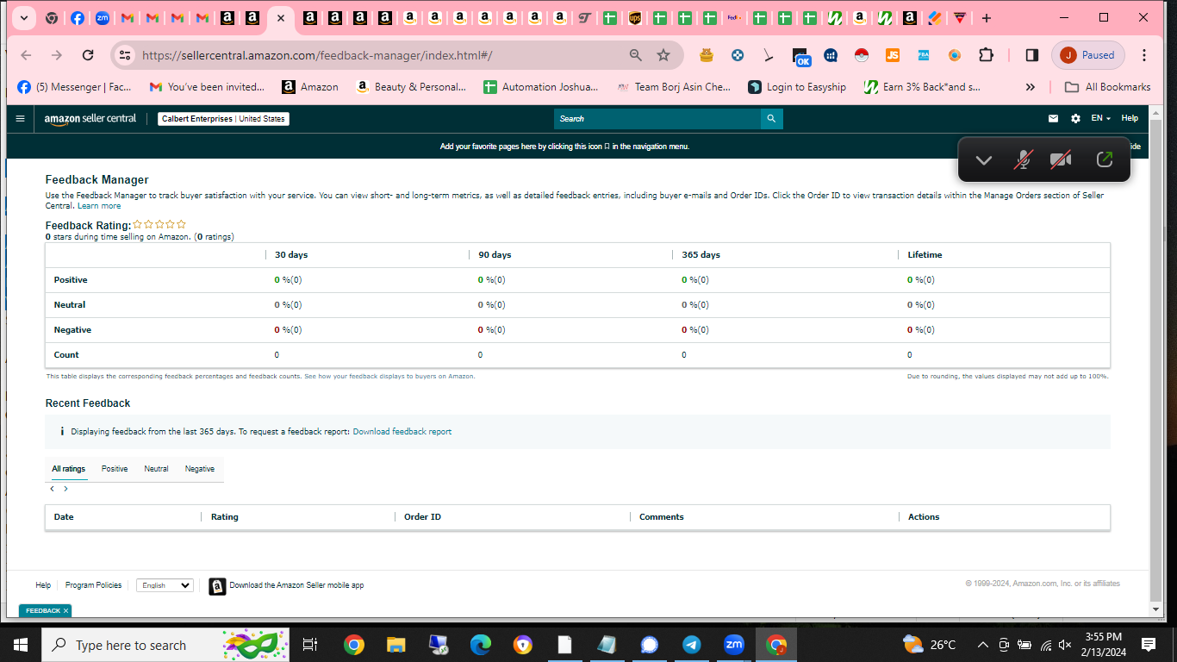
Task: Click the Type here to search taskbar box
Action: coord(165,645)
